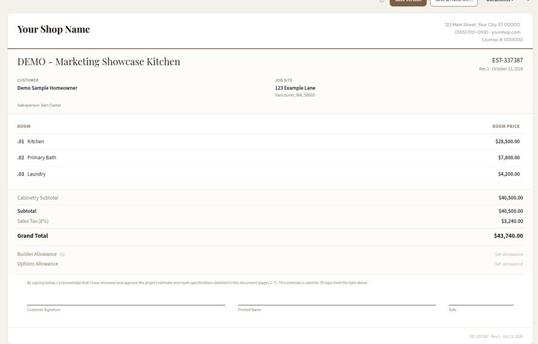
Task: Click the License # 000000 text
Action: 502,40
